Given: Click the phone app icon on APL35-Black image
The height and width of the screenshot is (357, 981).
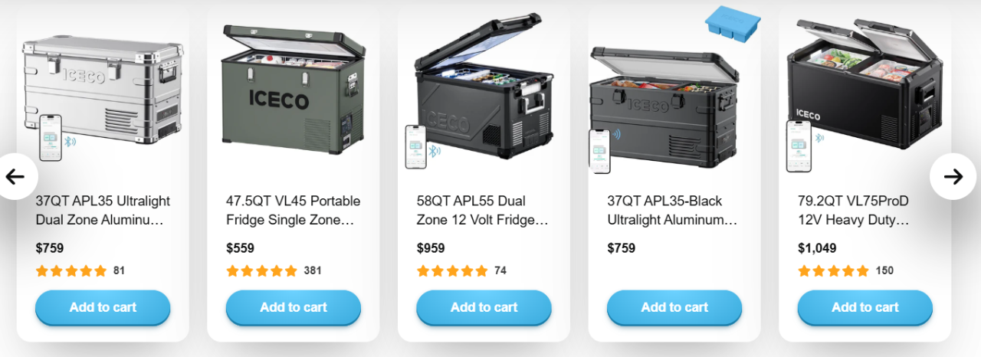Looking at the screenshot, I should pyautogui.click(x=599, y=150).
